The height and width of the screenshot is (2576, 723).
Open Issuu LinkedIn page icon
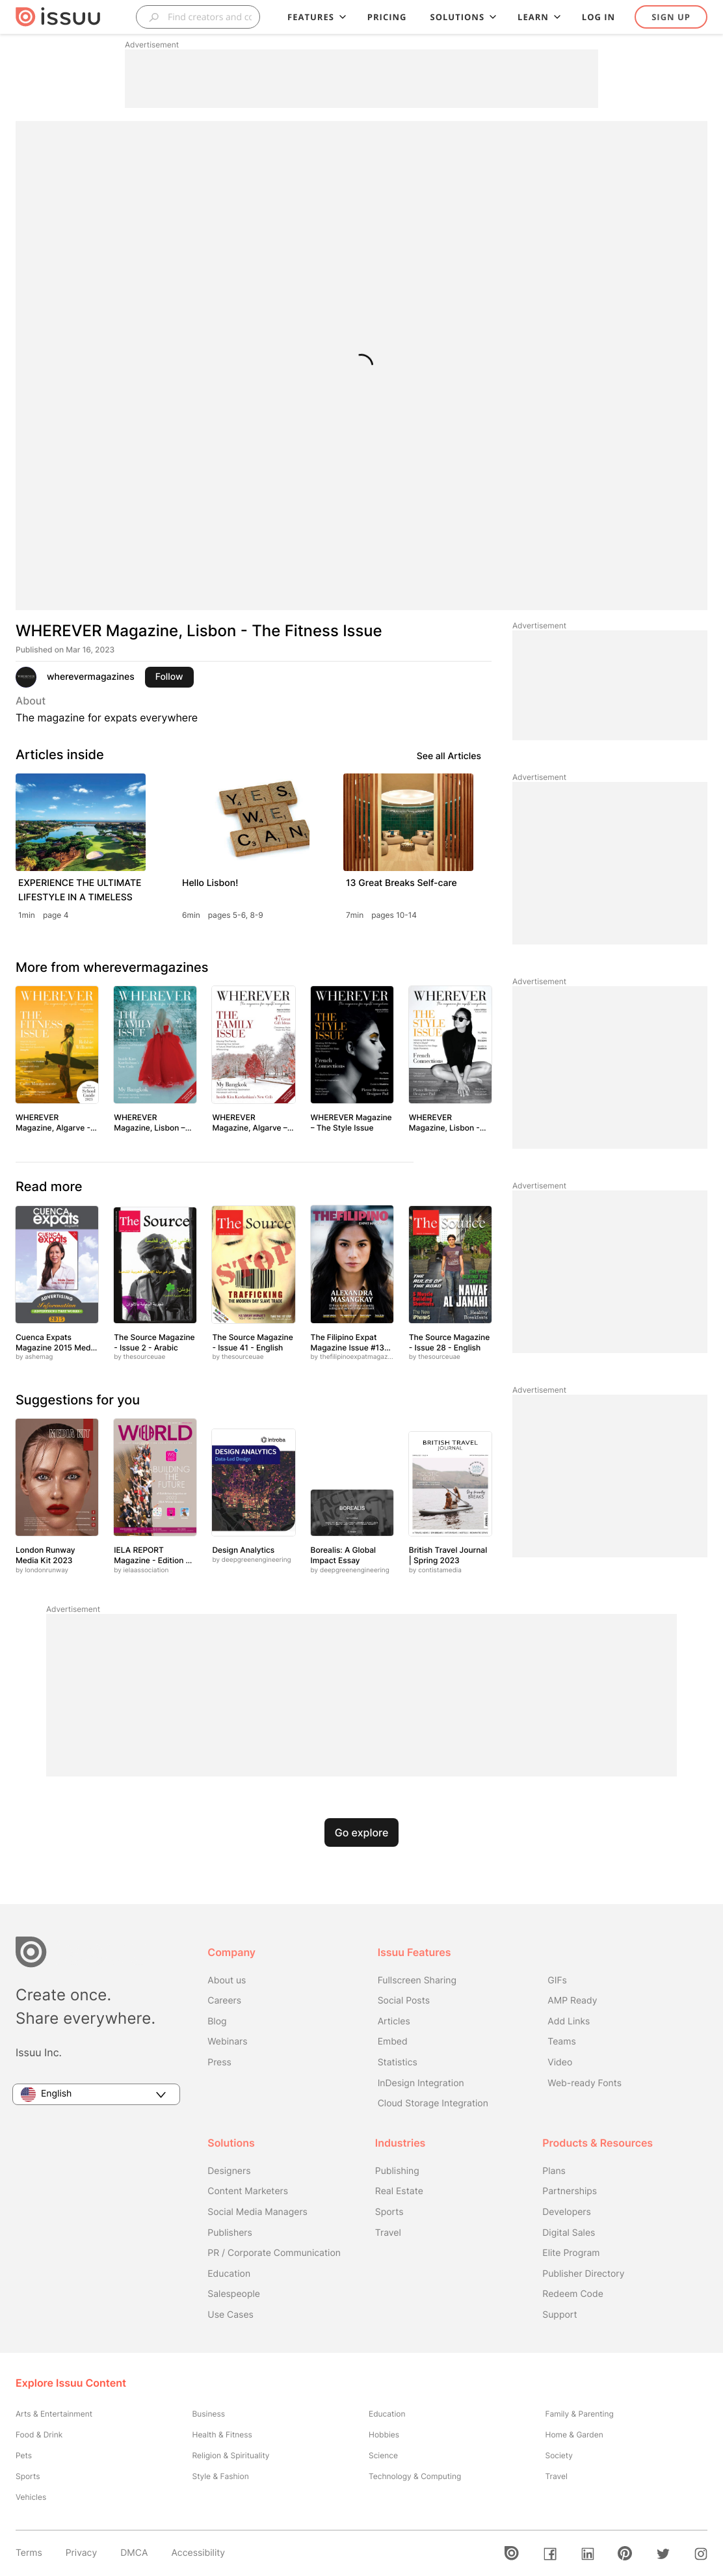click(587, 2553)
